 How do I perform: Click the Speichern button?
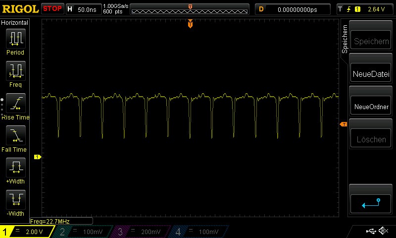(371, 40)
